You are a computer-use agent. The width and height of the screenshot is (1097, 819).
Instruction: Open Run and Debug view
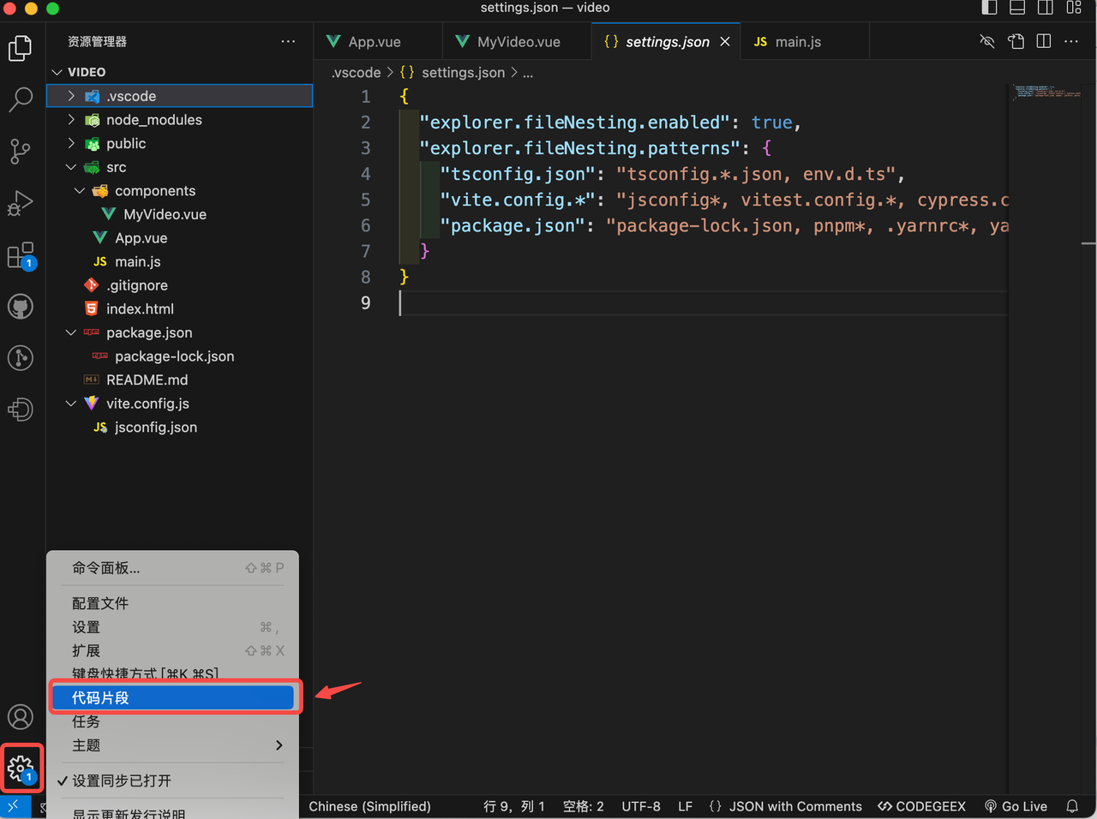pyautogui.click(x=21, y=203)
